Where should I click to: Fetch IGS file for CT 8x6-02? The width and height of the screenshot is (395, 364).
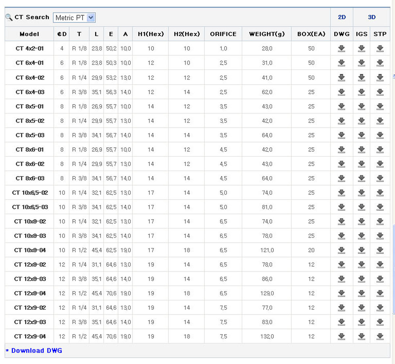pos(361,164)
